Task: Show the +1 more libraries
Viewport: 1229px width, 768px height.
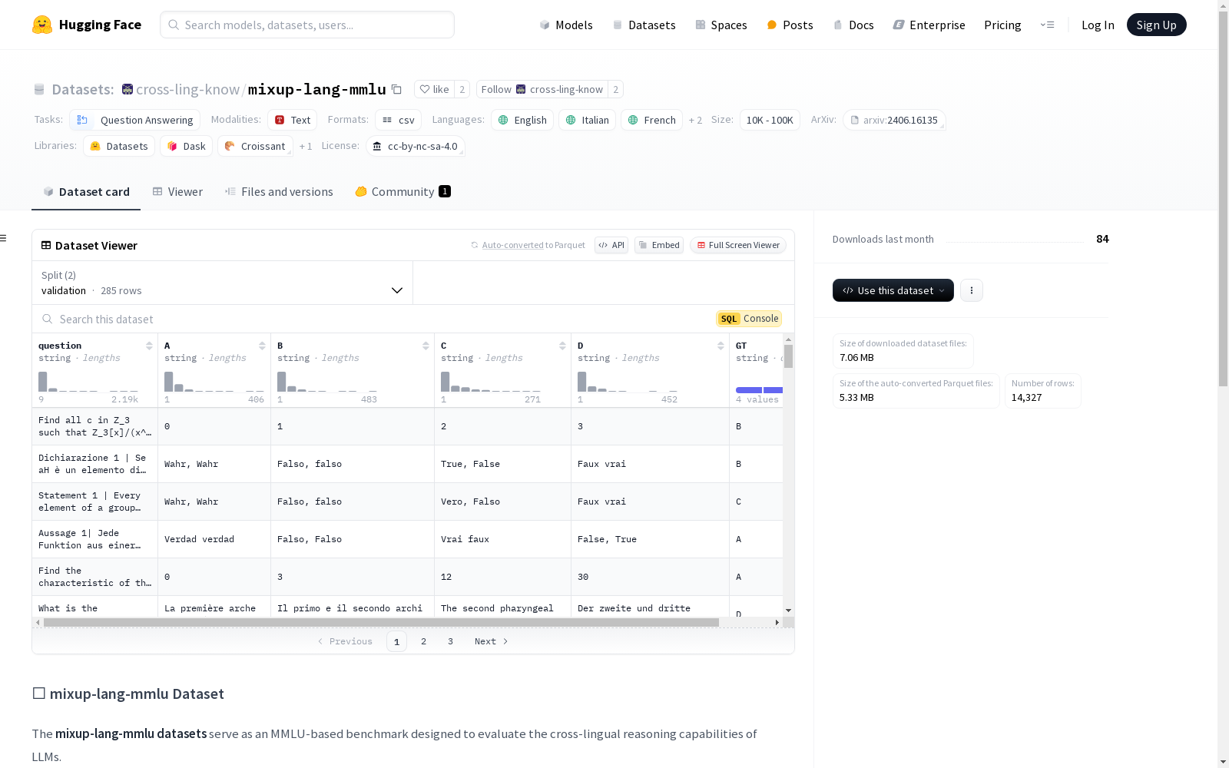Action: tap(306, 146)
